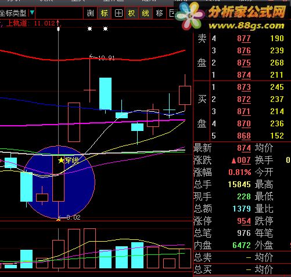
Task: Click the partially hidden window icon after 移
Action: click(x=171, y=13)
